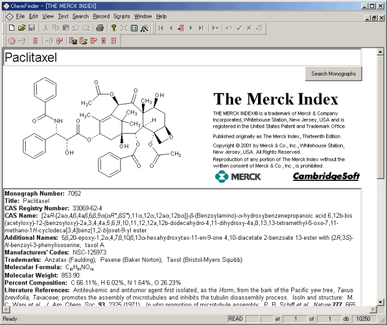Click the db count 10250 in status bar
Viewport: 387px width, 325px height.
pos(363,319)
